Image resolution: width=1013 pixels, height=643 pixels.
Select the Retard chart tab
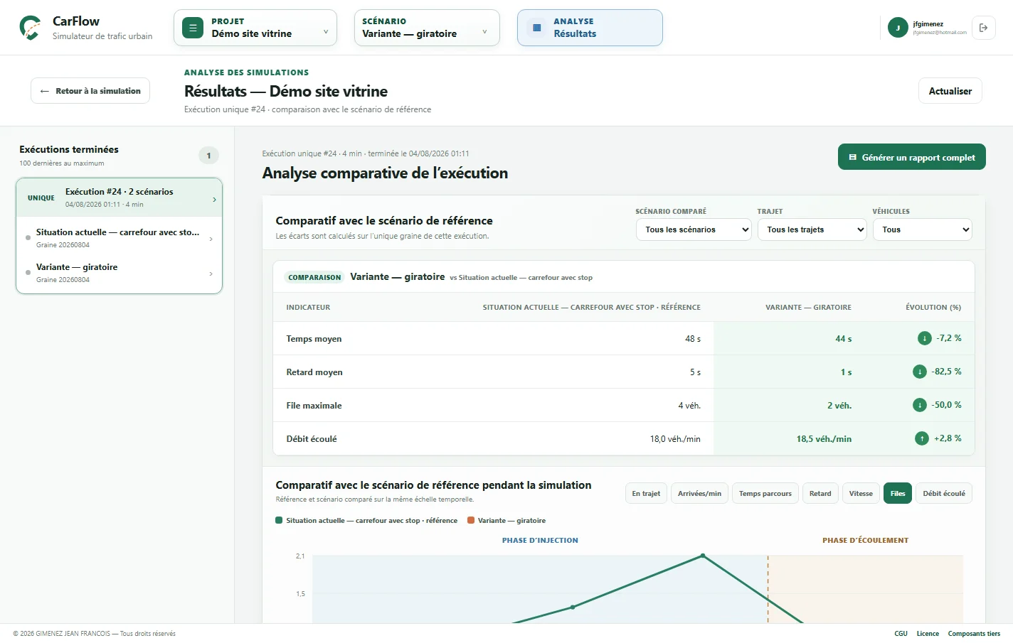820,493
